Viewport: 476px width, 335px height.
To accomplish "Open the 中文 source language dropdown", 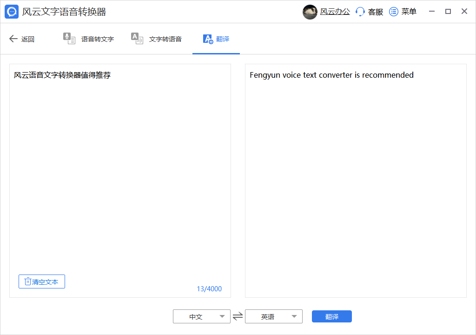I will 202,316.
